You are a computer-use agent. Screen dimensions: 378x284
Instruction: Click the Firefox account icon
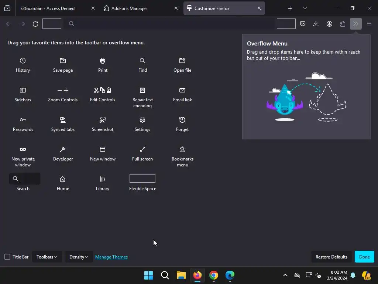[x=329, y=24]
